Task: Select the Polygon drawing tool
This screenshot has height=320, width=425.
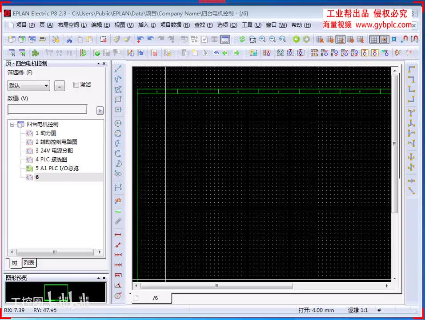Action: (x=118, y=89)
